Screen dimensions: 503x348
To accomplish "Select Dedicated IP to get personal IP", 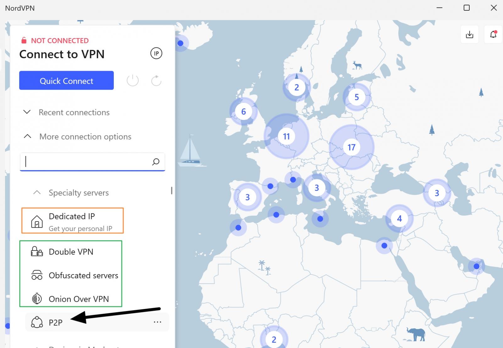I will pos(72,220).
